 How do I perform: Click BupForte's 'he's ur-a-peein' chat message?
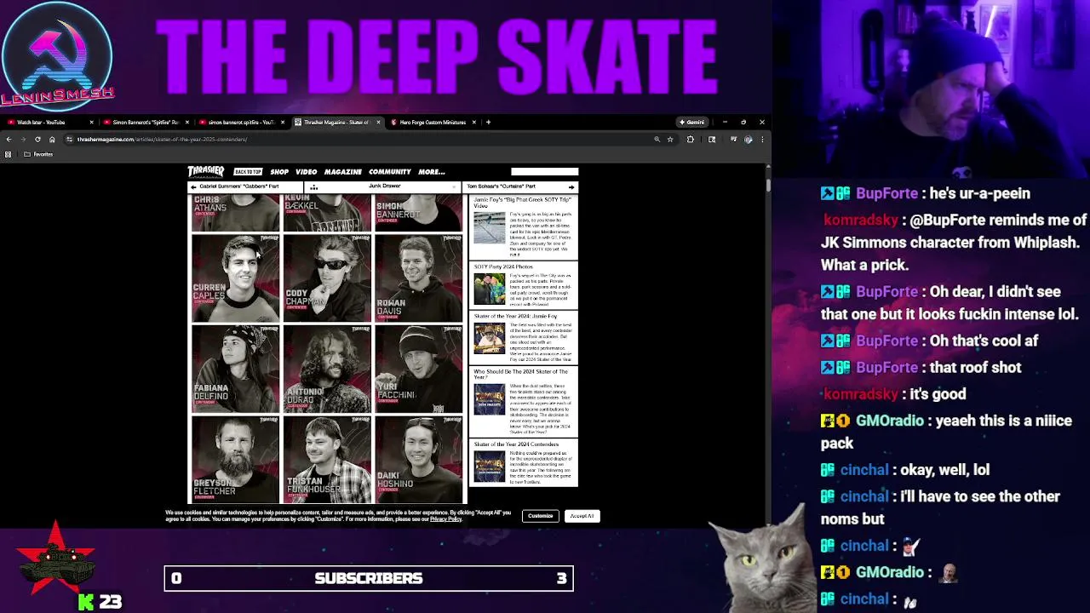click(926, 193)
